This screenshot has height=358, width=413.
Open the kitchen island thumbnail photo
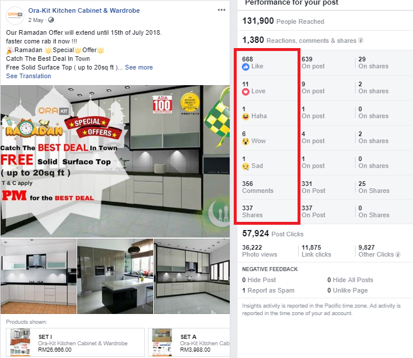pyautogui.click(x=115, y=276)
